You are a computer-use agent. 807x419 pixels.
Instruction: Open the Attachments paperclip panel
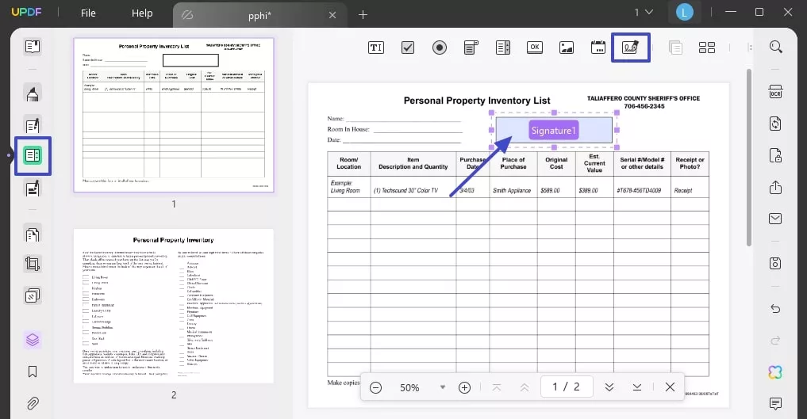[x=33, y=403]
